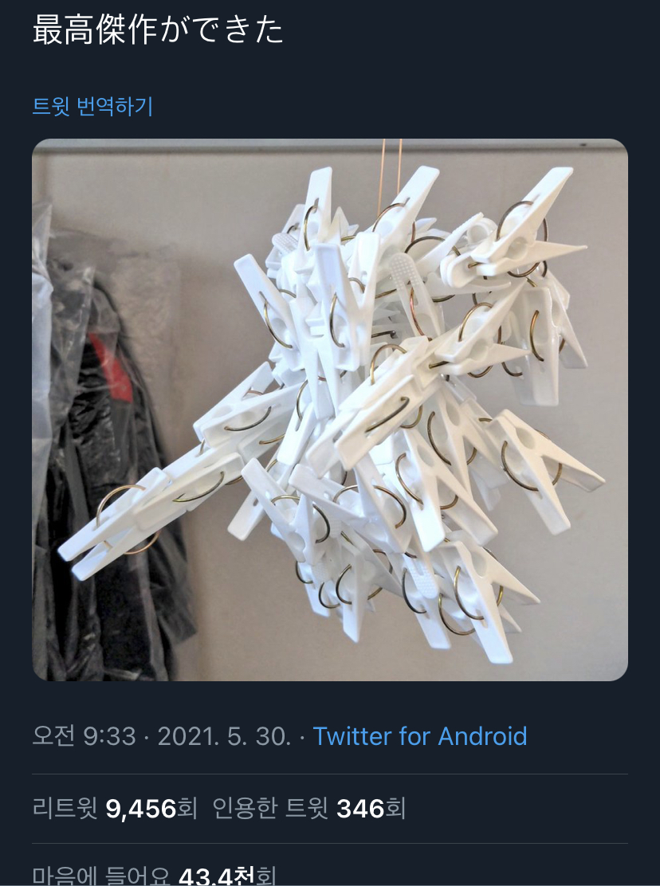
Task: Open the 인용한 트윗 346회 list
Action: click(309, 809)
